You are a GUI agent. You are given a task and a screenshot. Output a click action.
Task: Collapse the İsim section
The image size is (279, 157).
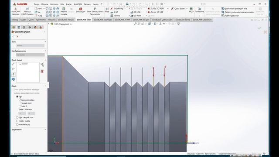click(45, 42)
